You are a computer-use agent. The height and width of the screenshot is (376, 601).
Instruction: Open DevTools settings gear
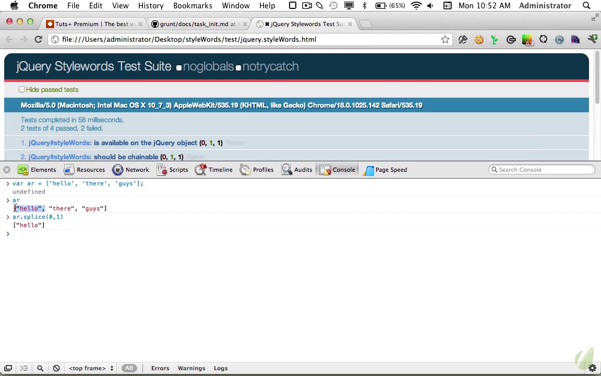tap(593, 368)
